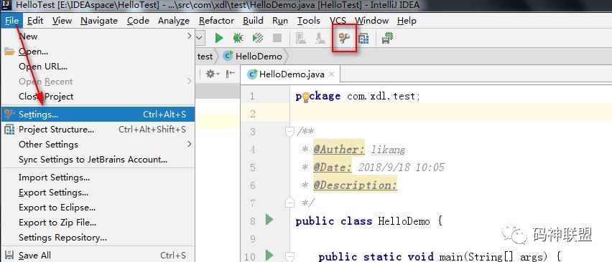Image resolution: width=612 pixels, height=262 pixels.
Task: Click the Debug bug icon
Action: click(238, 38)
